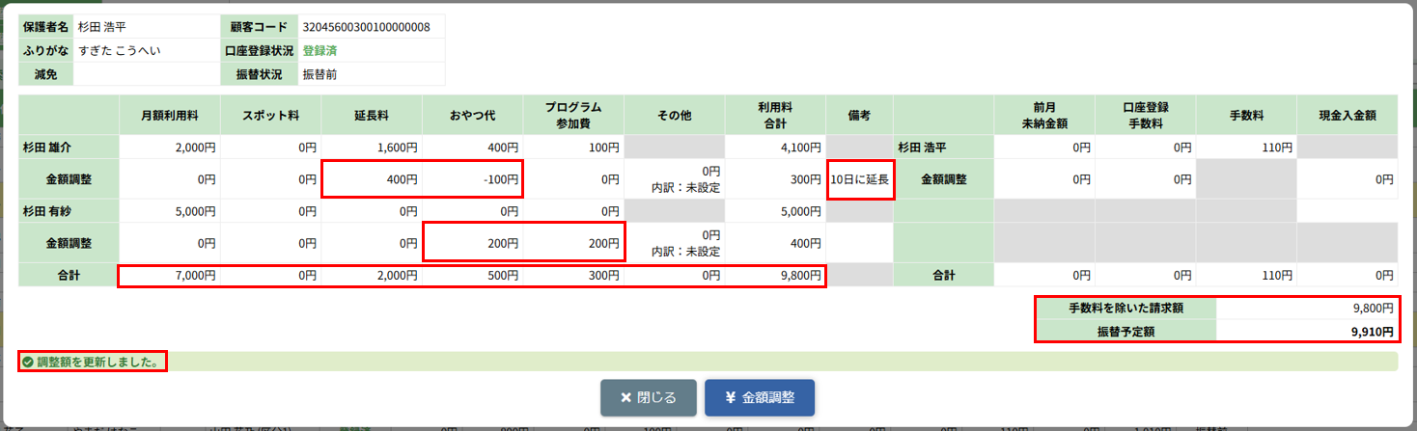Click the ¥ icon on 金額調整 button
This screenshot has width=1417, height=431.
click(x=730, y=397)
